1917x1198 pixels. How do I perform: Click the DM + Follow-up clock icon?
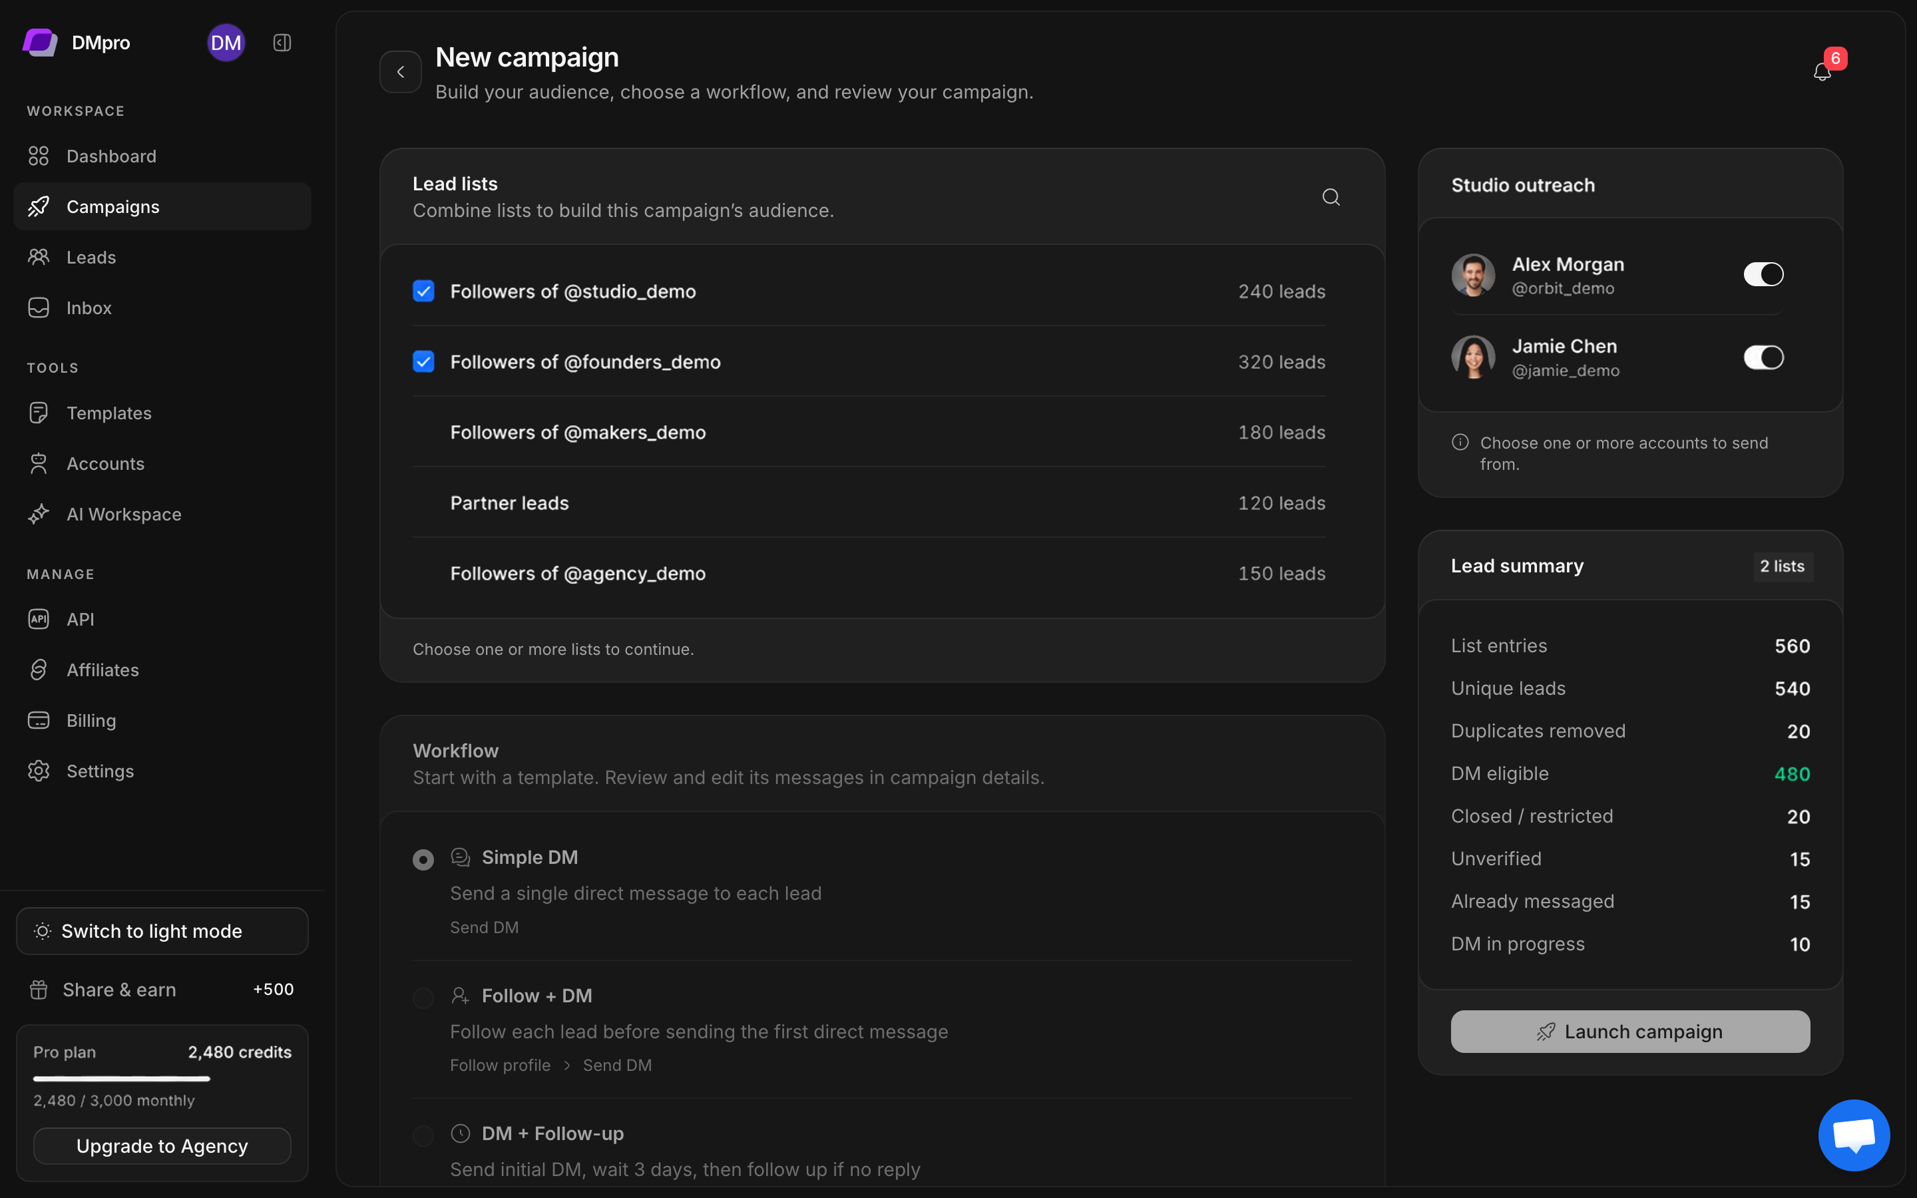point(460,1134)
